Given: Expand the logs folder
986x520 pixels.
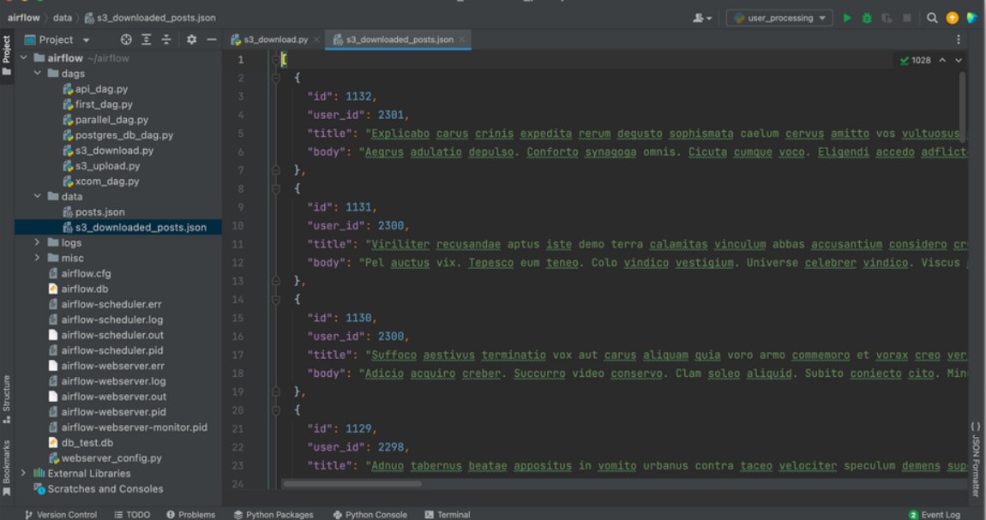Looking at the screenshot, I should click(37, 242).
